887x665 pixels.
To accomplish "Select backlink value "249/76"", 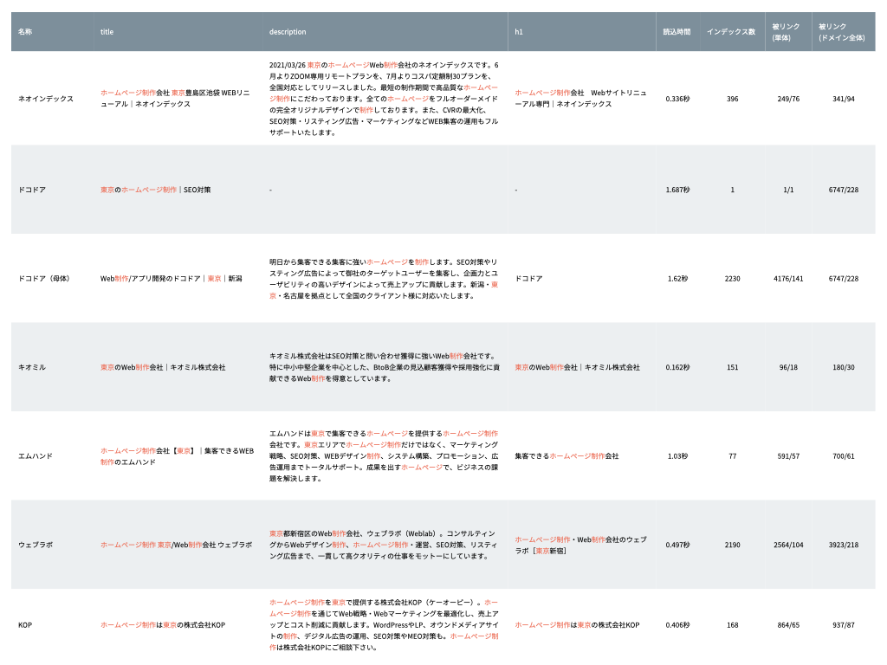I will (788, 99).
